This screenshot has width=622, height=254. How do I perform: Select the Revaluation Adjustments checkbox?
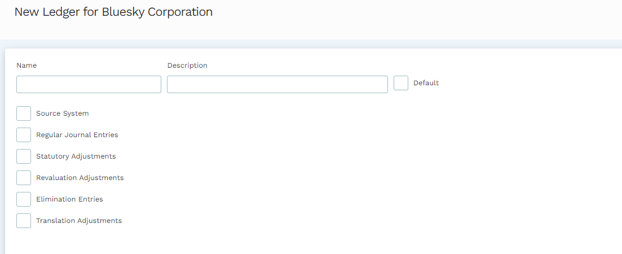[24, 178]
